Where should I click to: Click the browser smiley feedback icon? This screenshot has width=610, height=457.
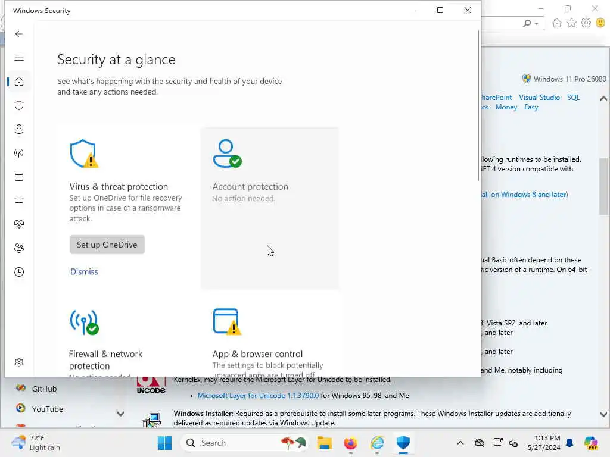click(600, 23)
